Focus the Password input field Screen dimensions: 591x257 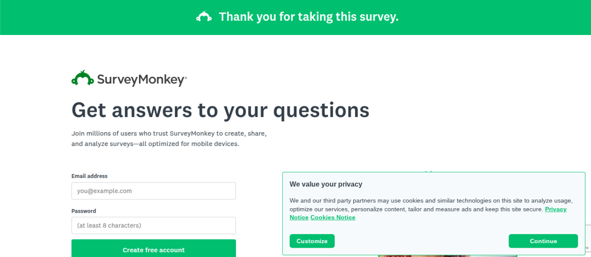point(153,226)
